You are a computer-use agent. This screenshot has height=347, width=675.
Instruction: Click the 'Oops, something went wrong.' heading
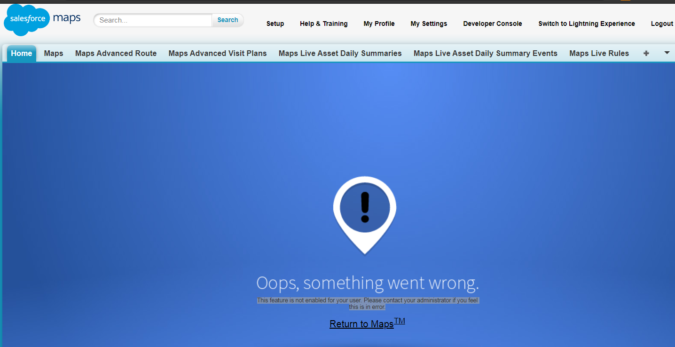point(368,283)
